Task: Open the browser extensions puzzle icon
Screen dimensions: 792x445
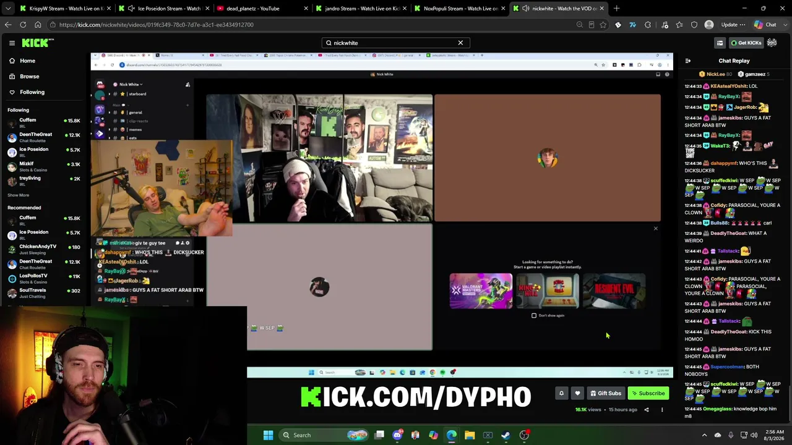Action: [x=648, y=25]
